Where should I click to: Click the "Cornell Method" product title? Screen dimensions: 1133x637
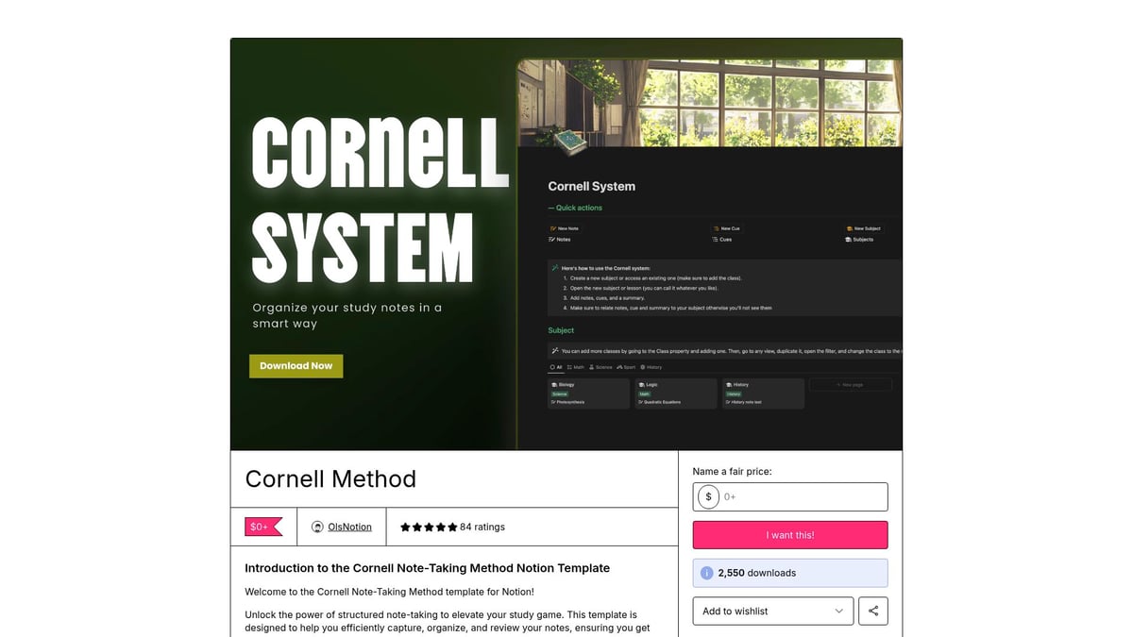(330, 478)
